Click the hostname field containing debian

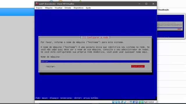coord(95,62)
